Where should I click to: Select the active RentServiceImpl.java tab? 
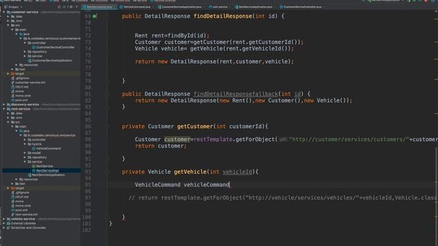point(99,7)
